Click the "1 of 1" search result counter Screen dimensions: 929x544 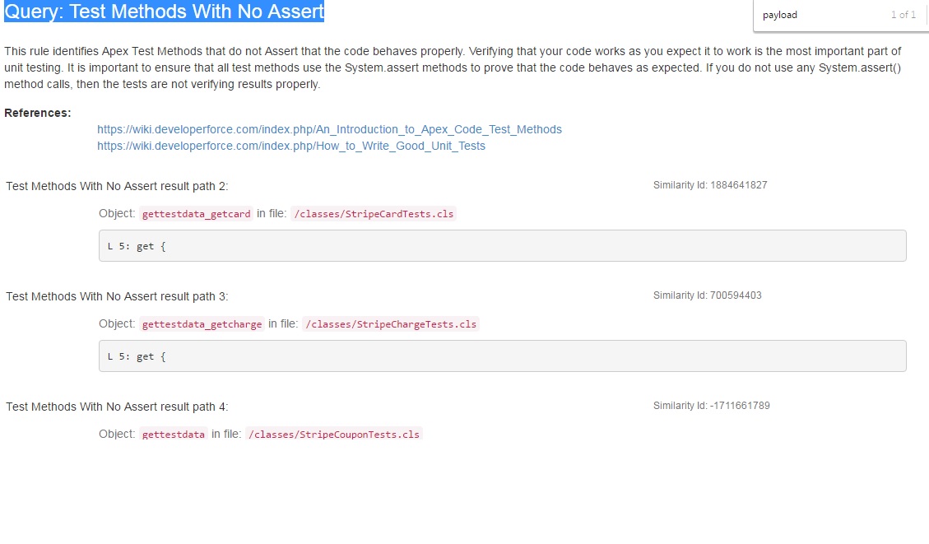[x=903, y=14]
